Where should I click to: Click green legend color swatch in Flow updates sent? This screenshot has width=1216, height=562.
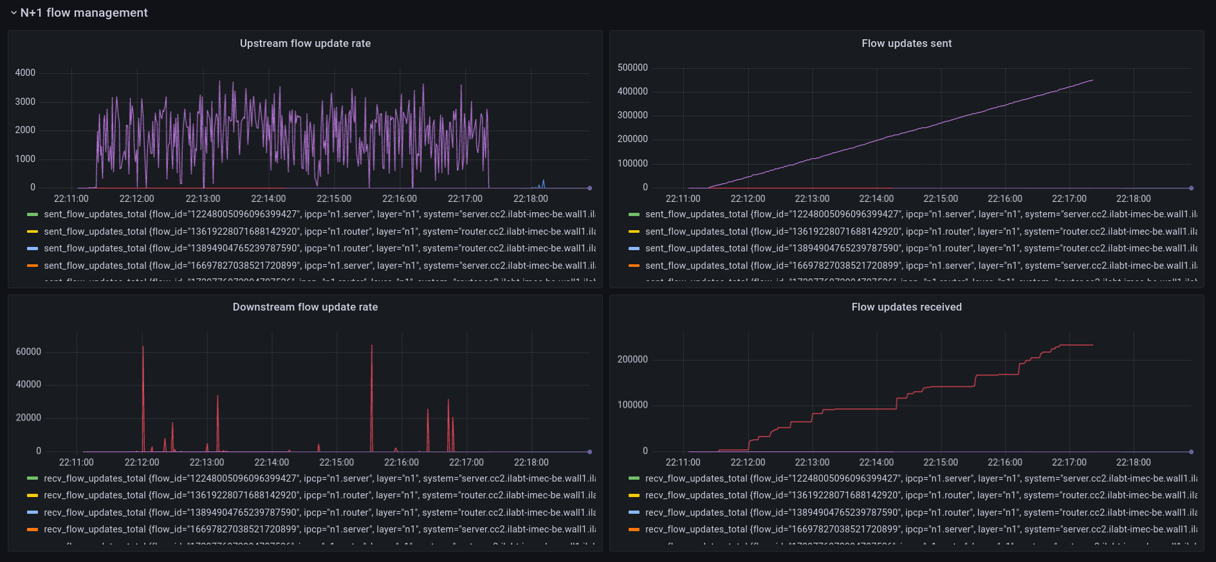[x=634, y=215]
